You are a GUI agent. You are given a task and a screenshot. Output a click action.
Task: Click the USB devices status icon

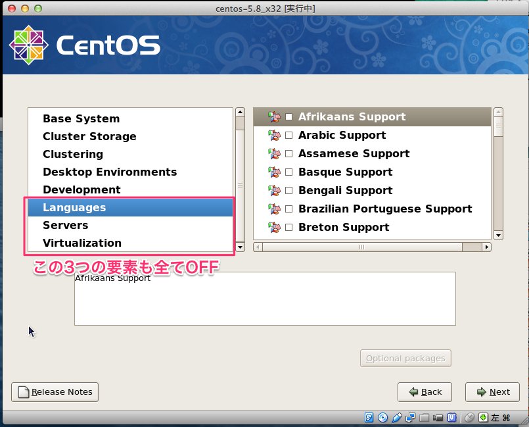pos(452,418)
